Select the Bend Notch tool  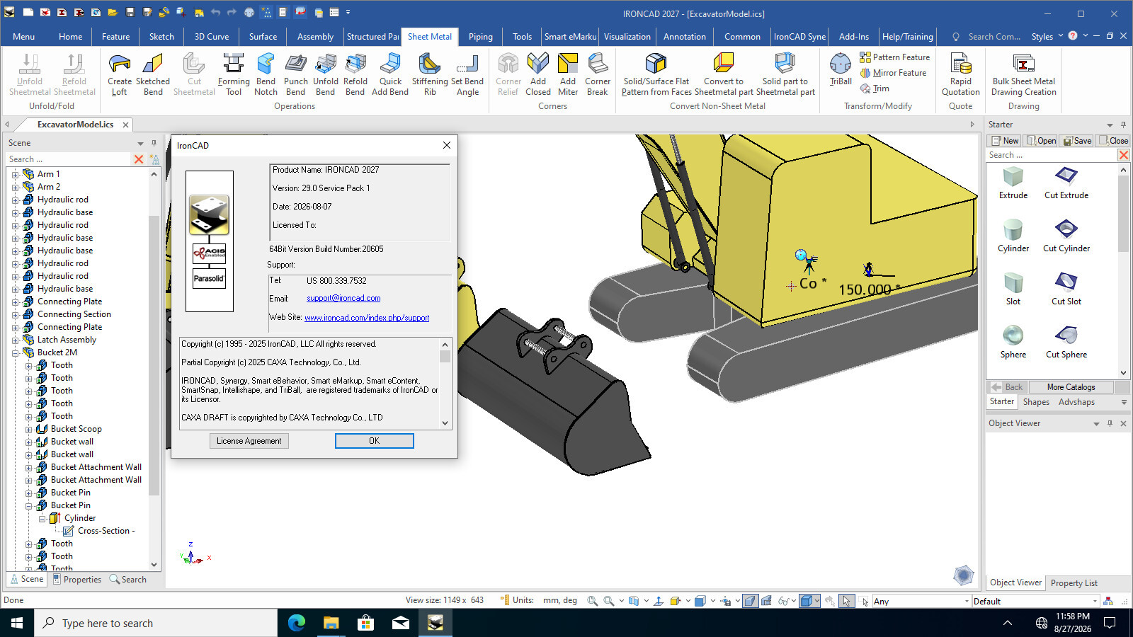266,74
